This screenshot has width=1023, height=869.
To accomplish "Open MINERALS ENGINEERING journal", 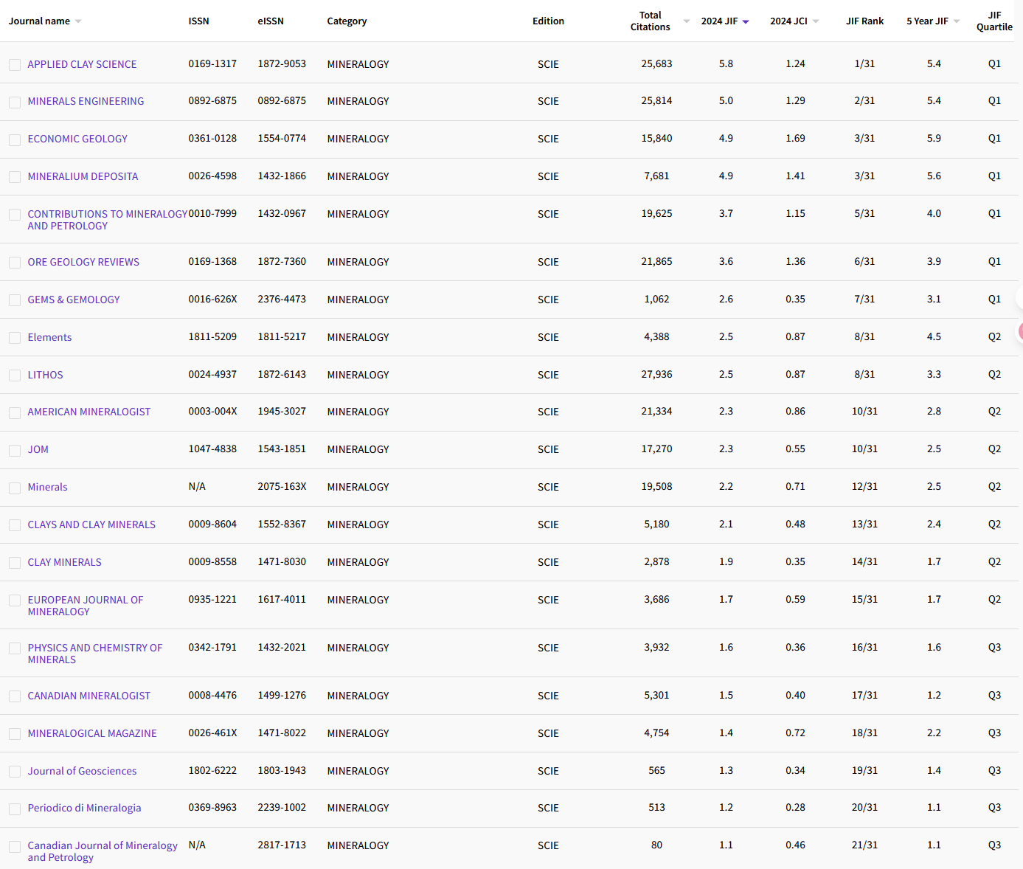I will tap(86, 101).
